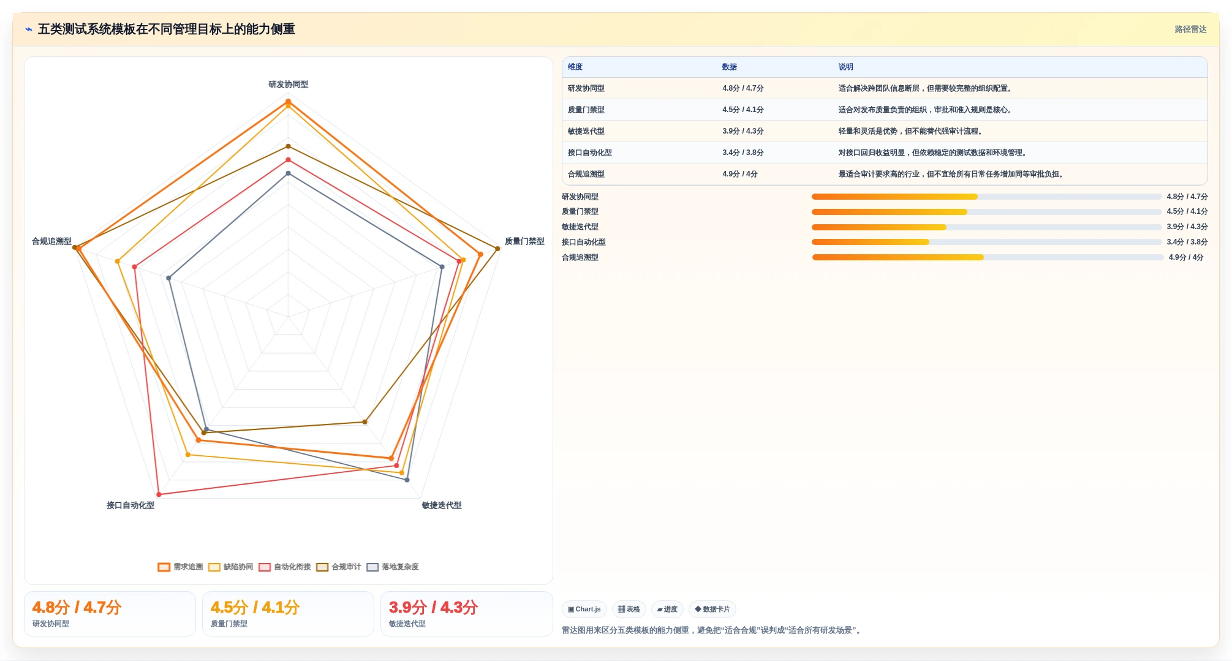Image resolution: width=1232 pixels, height=661 pixels.
Task: Toggle the 落地复杂度 legend item
Action: coord(393,567)
